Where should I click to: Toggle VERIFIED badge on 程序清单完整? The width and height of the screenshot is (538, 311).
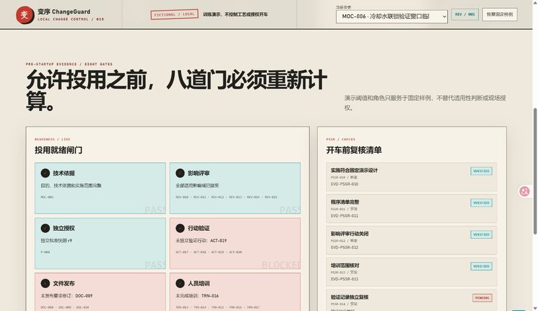coord(482,203)
